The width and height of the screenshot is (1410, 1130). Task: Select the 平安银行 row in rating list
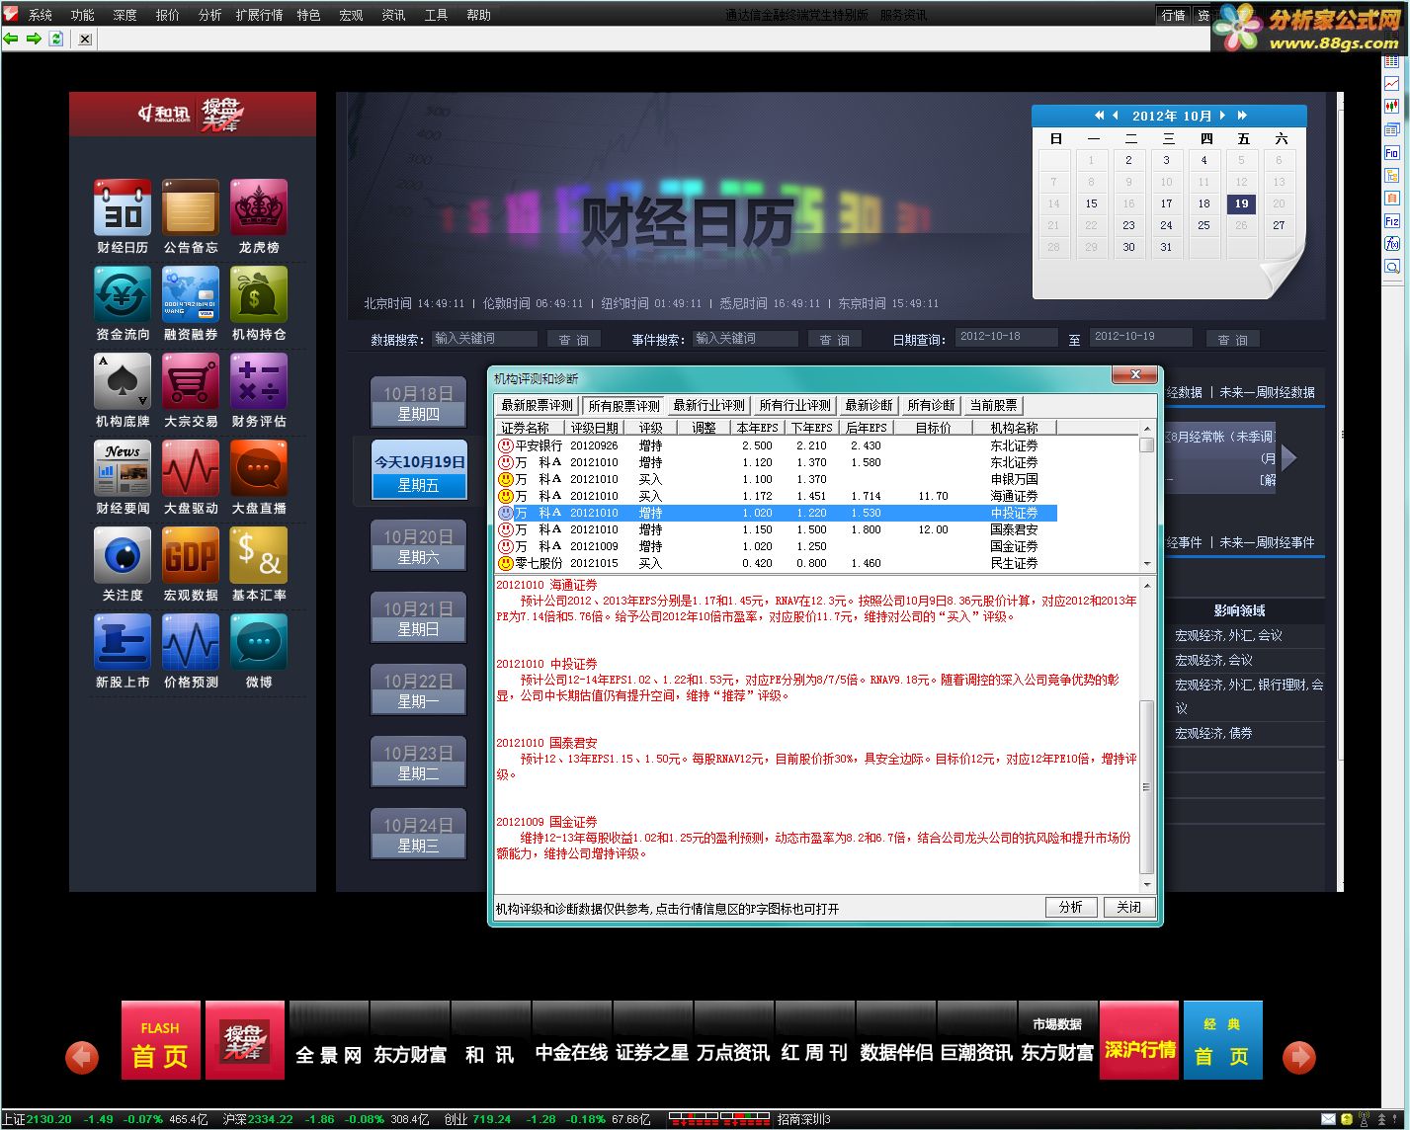coord(776,445)
